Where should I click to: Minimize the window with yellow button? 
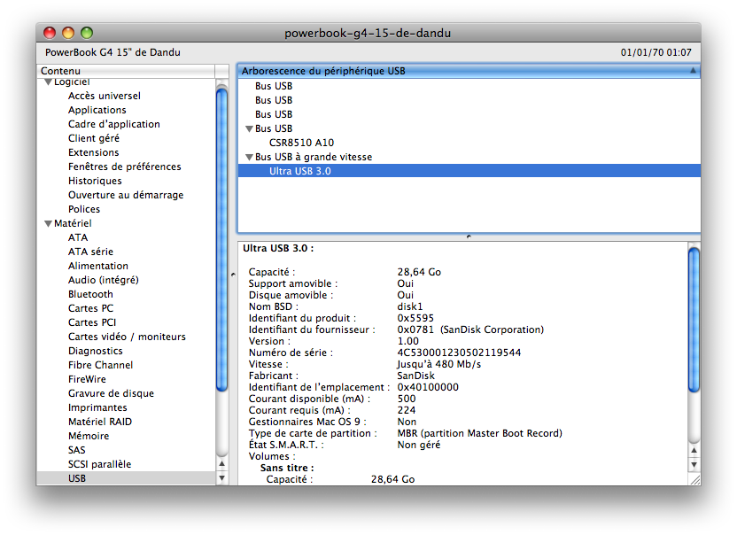point(68,33)
